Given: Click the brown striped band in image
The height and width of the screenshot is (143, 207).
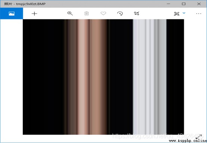Looking at the screenshot, I should pyautogui.click(x=86, y=77).
